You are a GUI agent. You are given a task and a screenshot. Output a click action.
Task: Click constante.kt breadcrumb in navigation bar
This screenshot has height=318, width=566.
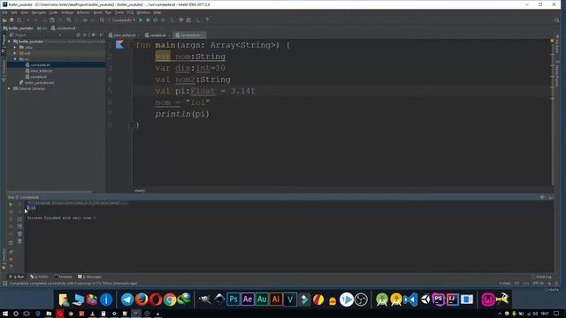point(63,28)
